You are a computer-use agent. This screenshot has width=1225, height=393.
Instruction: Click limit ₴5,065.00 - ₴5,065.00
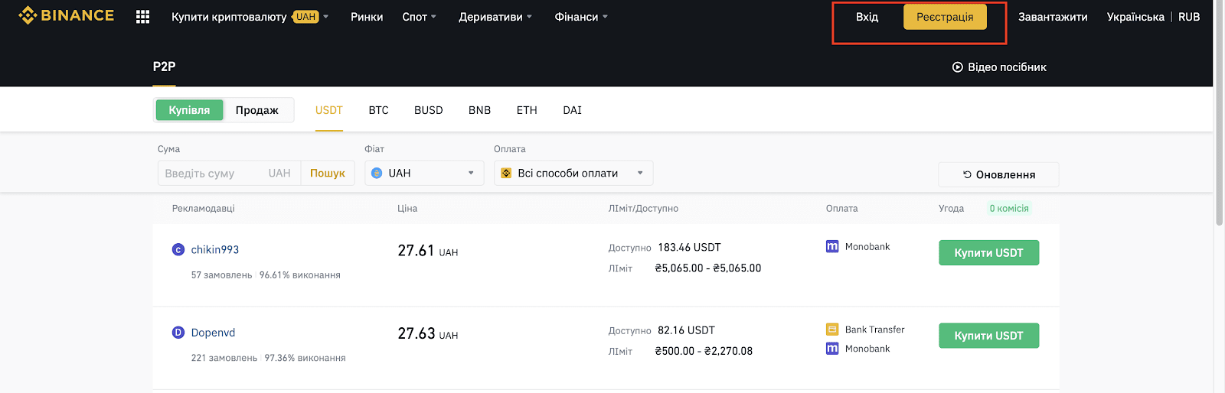(708, 268)
